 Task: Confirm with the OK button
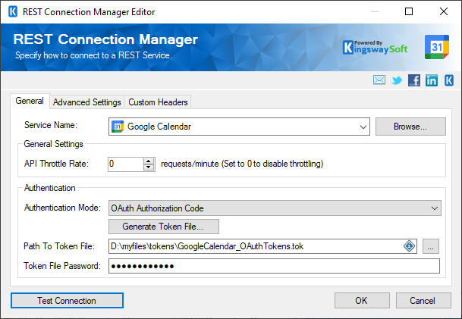click(x=362, y=301)
